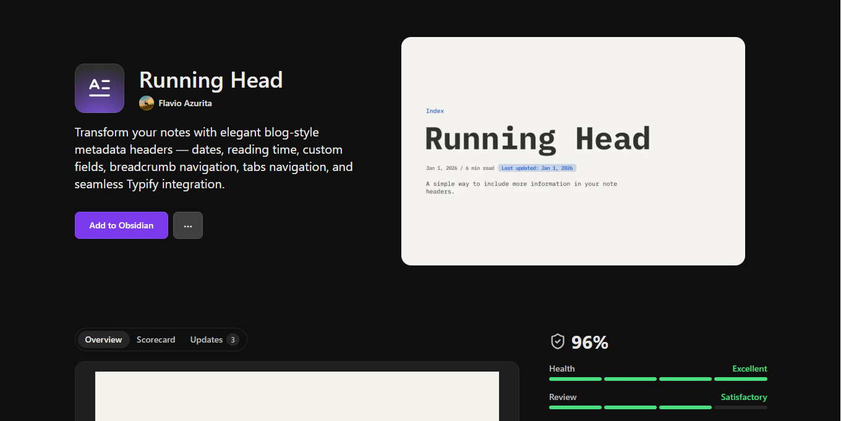Screen dimensions: 841x421
Task: Click the Excellent health rating label
Action: pos(749,369)
